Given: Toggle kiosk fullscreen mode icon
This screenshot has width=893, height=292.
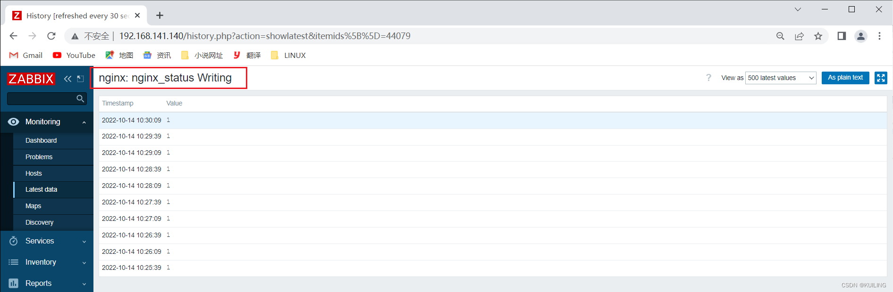Looking at the screenshot, I should 881,78.
